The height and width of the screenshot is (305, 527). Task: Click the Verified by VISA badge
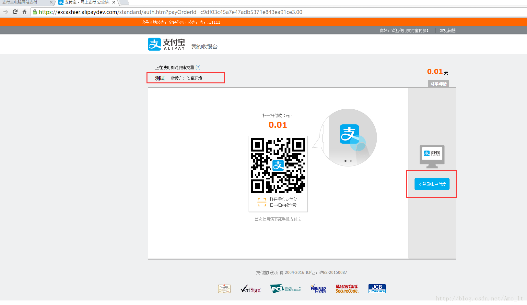pyautogui.click(x=318, y=289)
